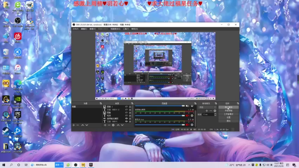The height and width of the screenshot is (168, 299).
Task: Click the transition duration input field
Action: click(208, 115)
